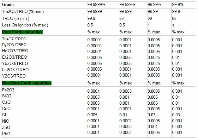Click the "Fe2O3" impurity label

(x=9, y=90)
